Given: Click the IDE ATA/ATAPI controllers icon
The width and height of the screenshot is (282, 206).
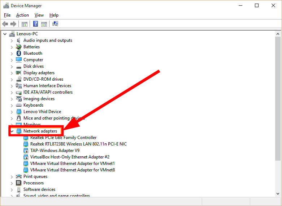Looking at the screenshot, I should [19, 93].
